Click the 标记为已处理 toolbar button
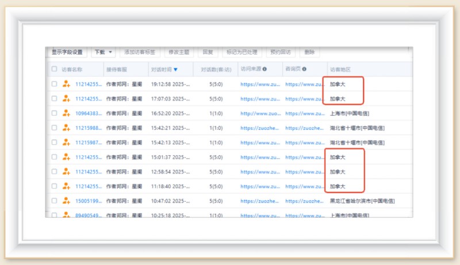Viewport: 460px width, 265px height. coord(241,52)
